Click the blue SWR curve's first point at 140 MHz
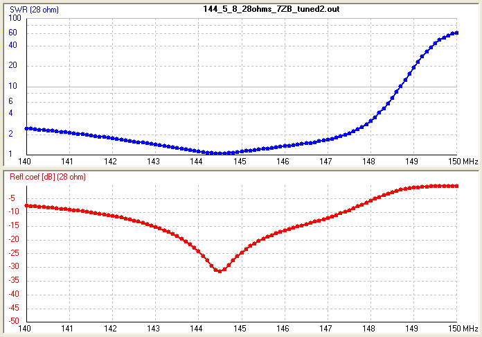This screenshot has width=482, height=337. pos(27,128)
